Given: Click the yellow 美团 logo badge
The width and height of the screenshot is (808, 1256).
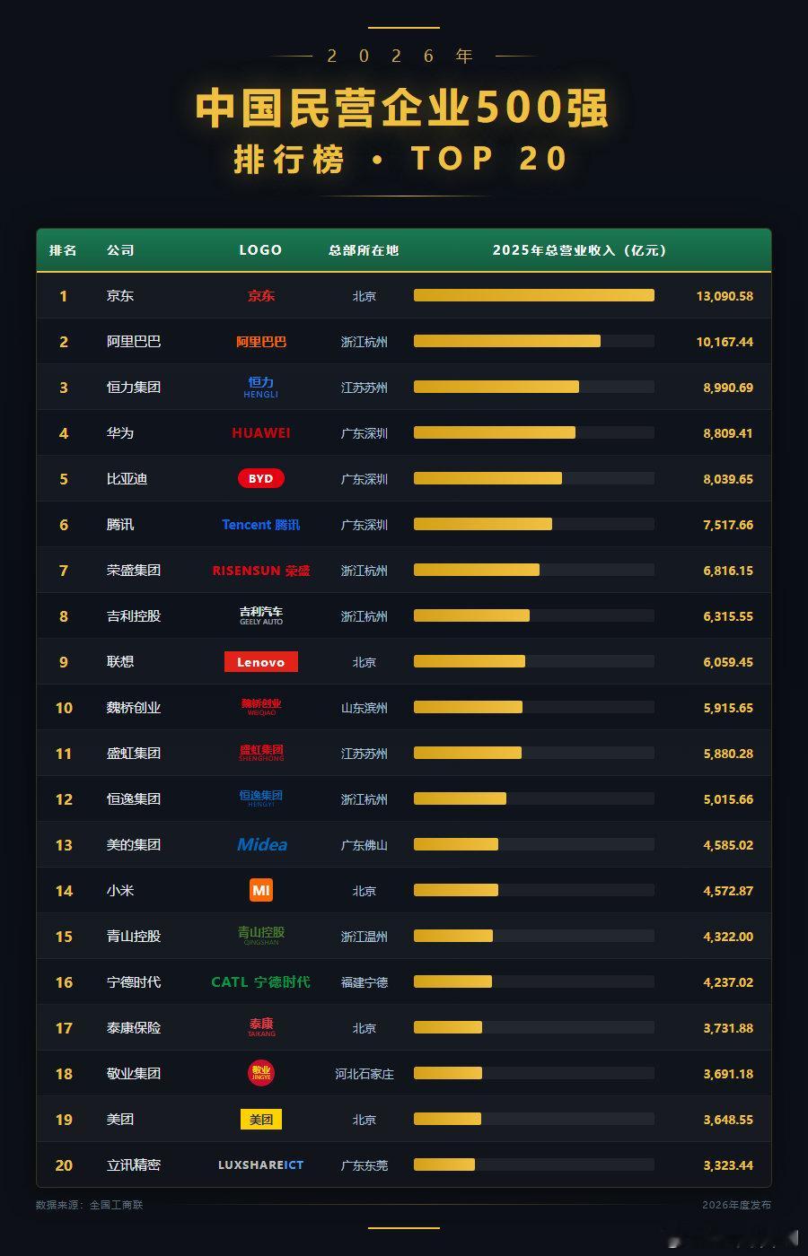Looking at the screenshot, I should tap(261, 1119).
